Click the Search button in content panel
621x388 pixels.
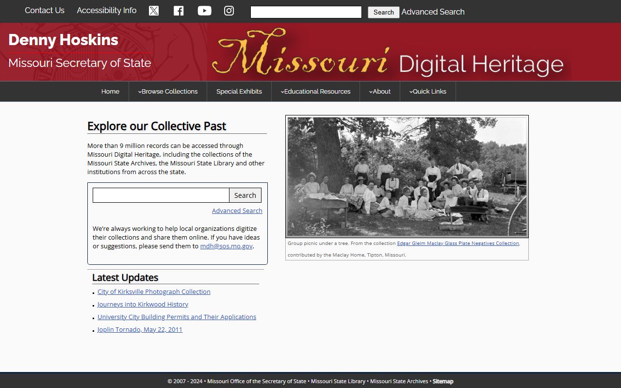[245, 195]
